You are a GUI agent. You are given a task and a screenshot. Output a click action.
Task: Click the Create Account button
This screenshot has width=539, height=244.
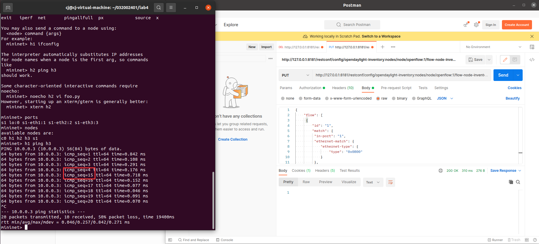[x=517, y=25]
